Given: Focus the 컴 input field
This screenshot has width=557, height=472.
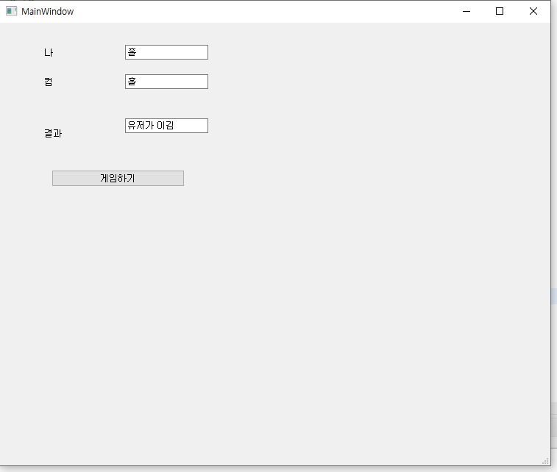Looking at the screenshot, I should pyautogui.click(x=166, y=82).
